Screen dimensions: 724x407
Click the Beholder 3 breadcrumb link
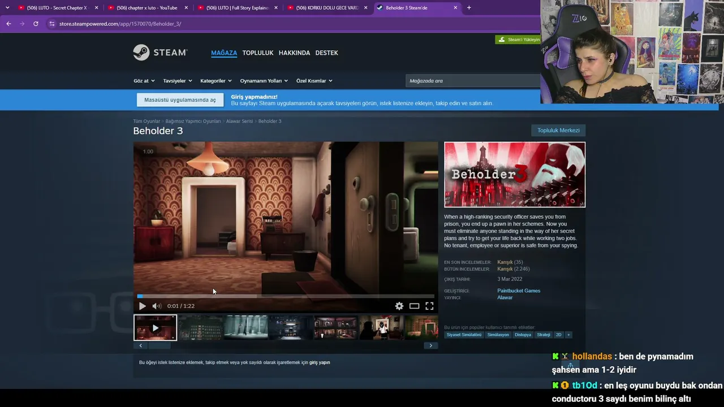(x=270, y=121)
